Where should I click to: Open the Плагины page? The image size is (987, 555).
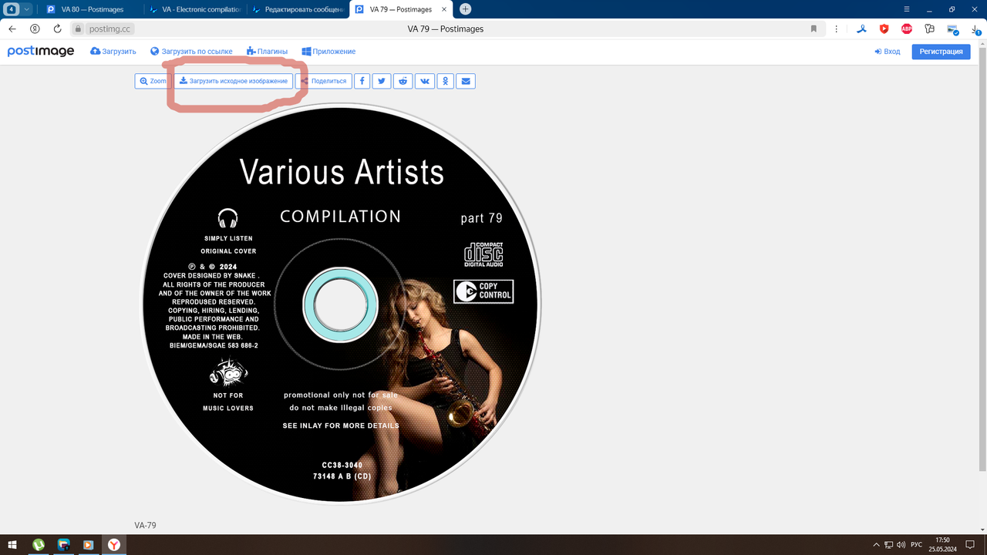[268, 52]
